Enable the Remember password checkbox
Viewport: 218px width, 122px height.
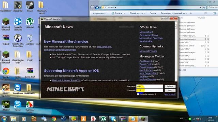pos(138,94)
